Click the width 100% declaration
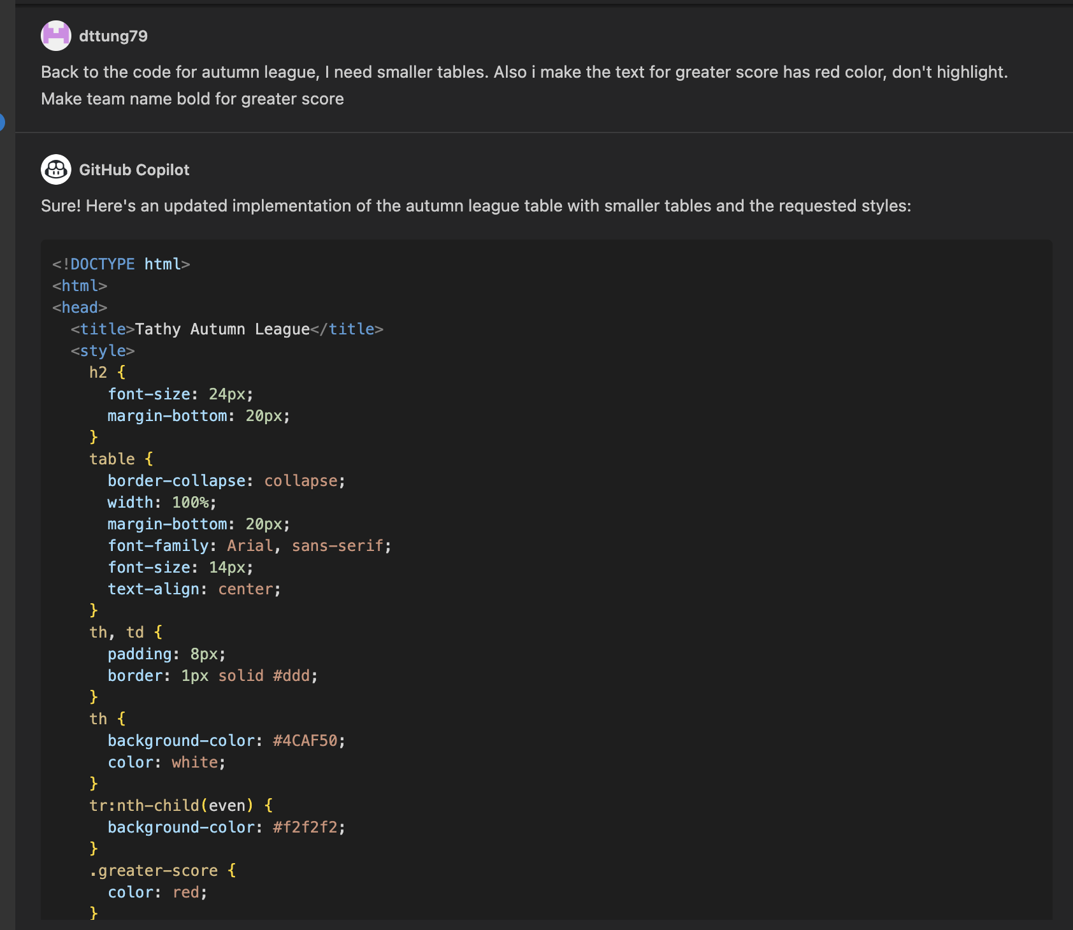The height and width of the screenshot is (930, 1073). click(x=162, y=503)
